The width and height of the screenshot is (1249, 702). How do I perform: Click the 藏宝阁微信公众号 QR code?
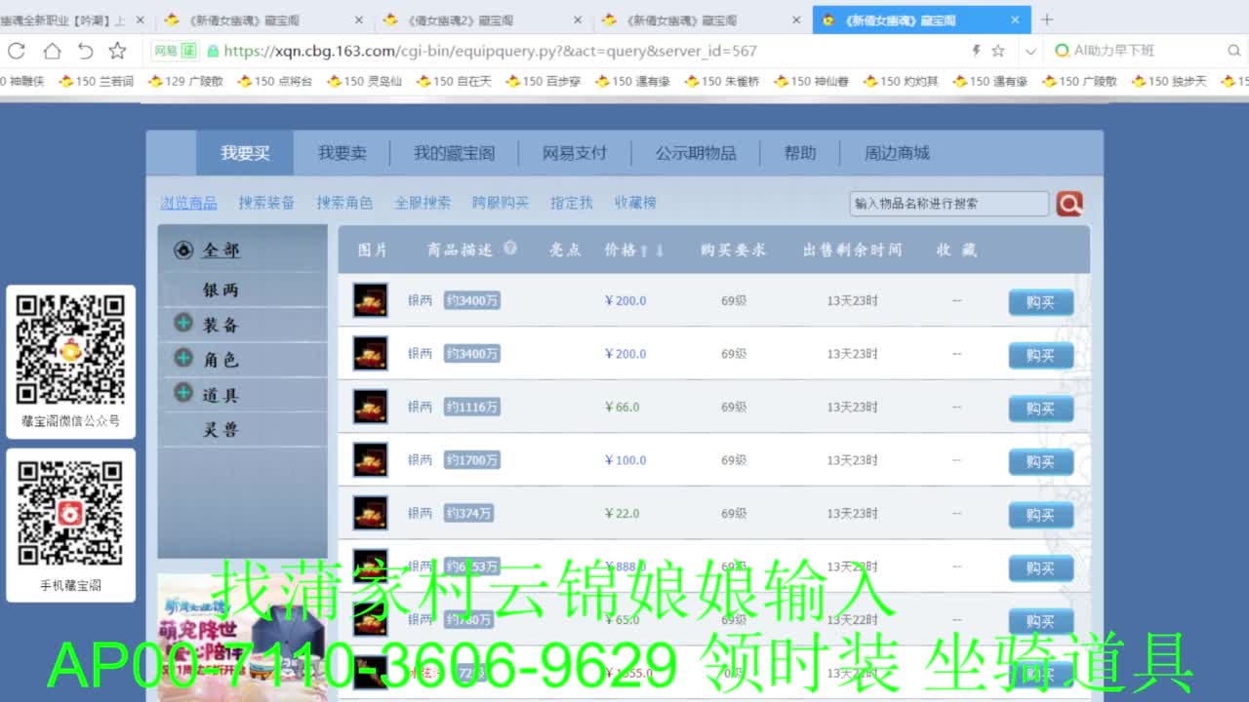click(x=70, y=350)
